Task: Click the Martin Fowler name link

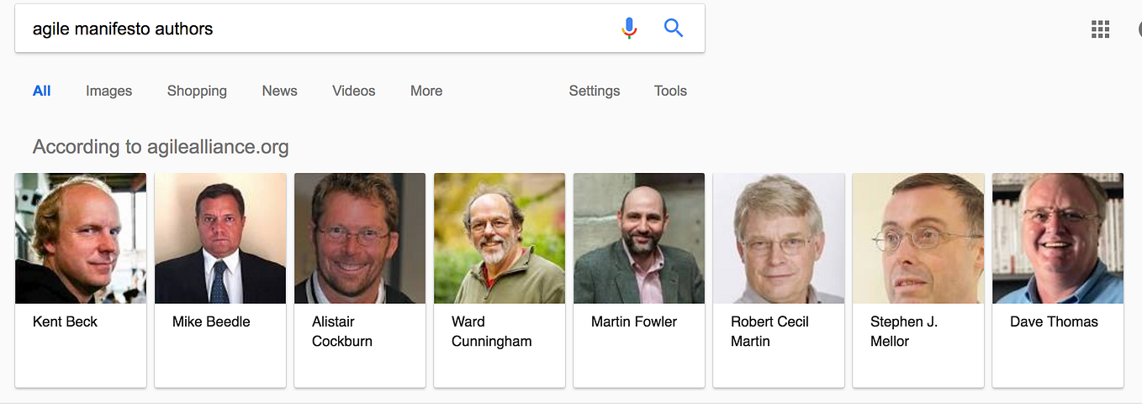Action: pyautogui.click(x=634, y=322)
